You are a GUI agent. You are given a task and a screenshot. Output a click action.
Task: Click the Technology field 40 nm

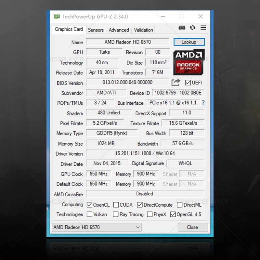coord(102,62)
